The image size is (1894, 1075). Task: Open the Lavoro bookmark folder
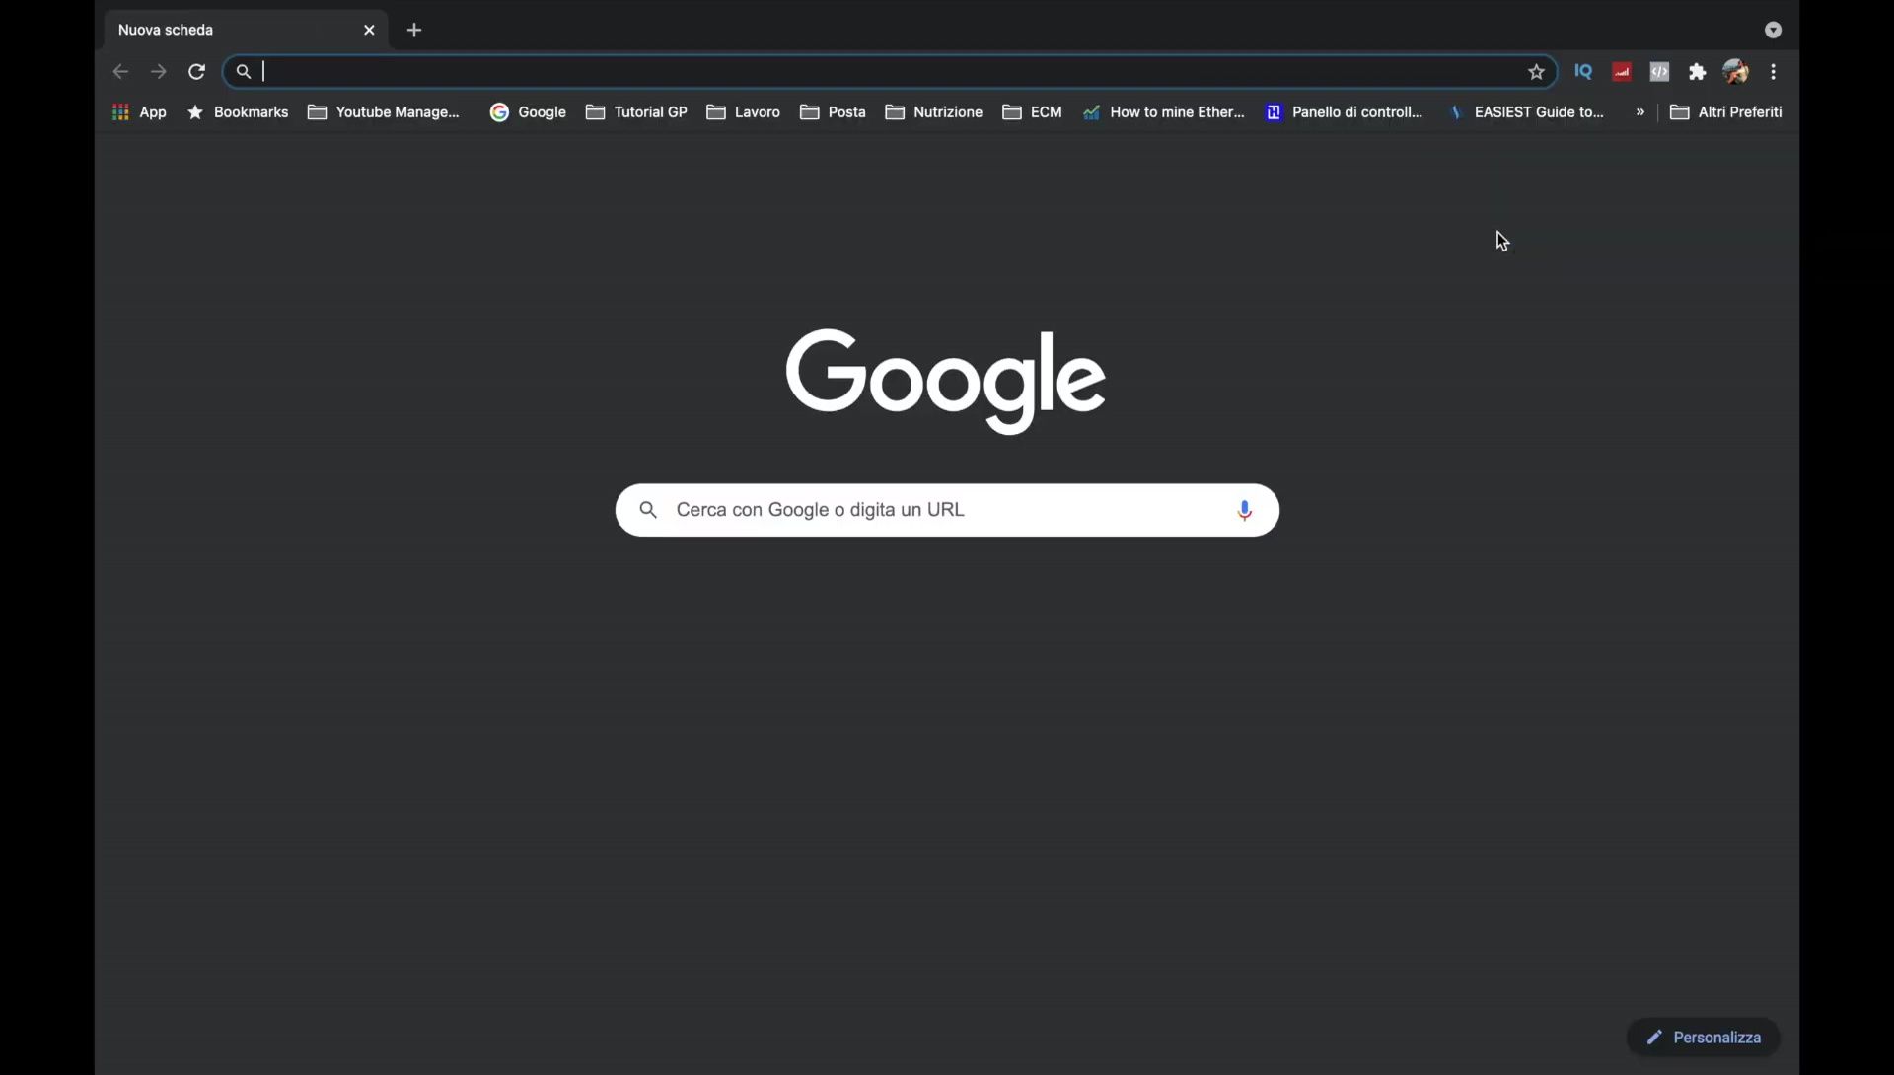pyautogui.click(x=744, y=112)
